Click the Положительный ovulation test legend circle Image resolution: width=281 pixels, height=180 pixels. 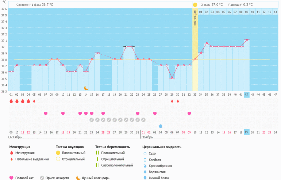point(58,153)
